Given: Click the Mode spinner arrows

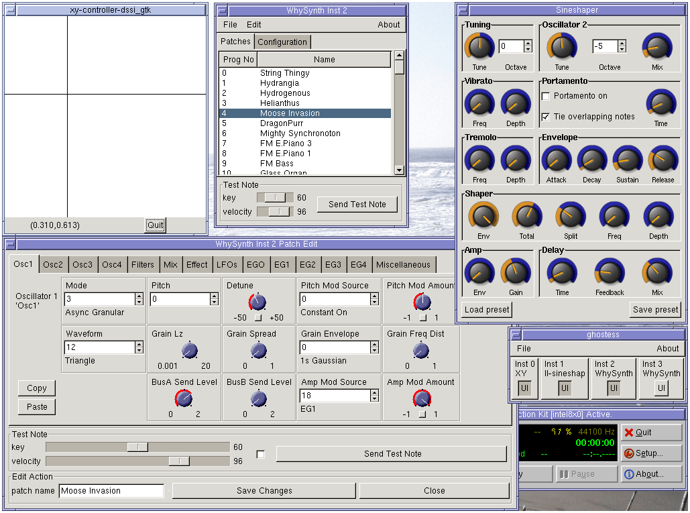Looking at the screenshot, I should [139, 299].
